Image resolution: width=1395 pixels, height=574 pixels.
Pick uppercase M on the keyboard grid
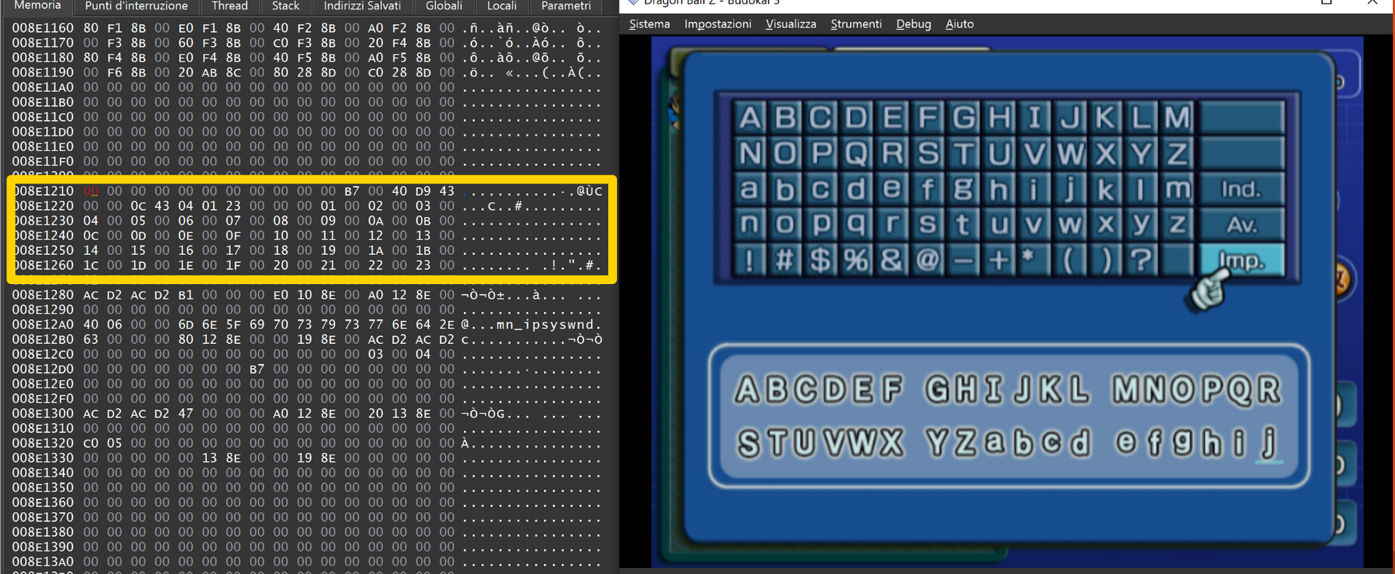(x=1177, y=117)
